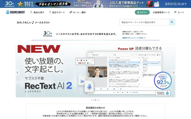This screenshot has height=119, width=191.
Task: Open お客様専用ページ link
Action: pos(161,12)
